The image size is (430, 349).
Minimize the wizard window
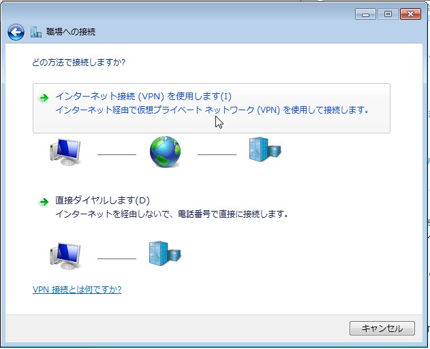(x=365, y=14)
